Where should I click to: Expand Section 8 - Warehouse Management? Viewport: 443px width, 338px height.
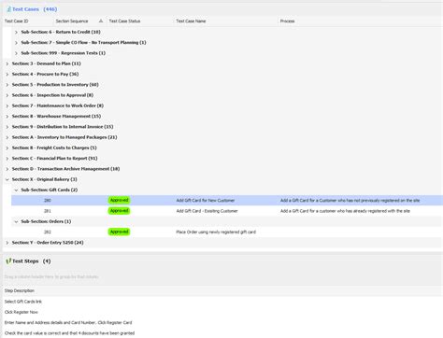pyautogui.click(x=7, y=116)
